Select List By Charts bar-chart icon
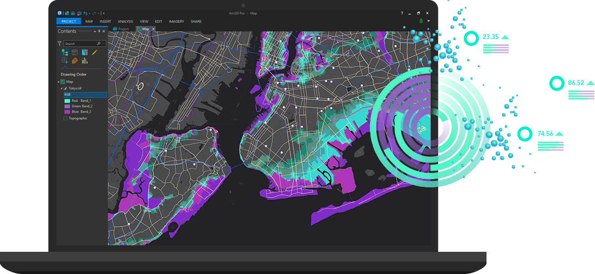The width and height of the screenshot is (595, 274). click(85, 61)
